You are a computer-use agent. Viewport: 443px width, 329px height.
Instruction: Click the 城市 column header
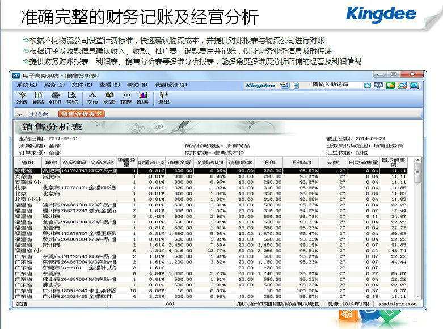(51, 163)
